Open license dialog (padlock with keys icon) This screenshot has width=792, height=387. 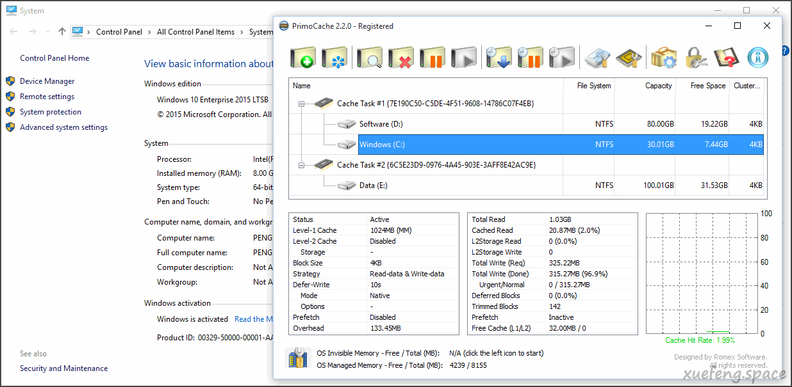[695, 58]
